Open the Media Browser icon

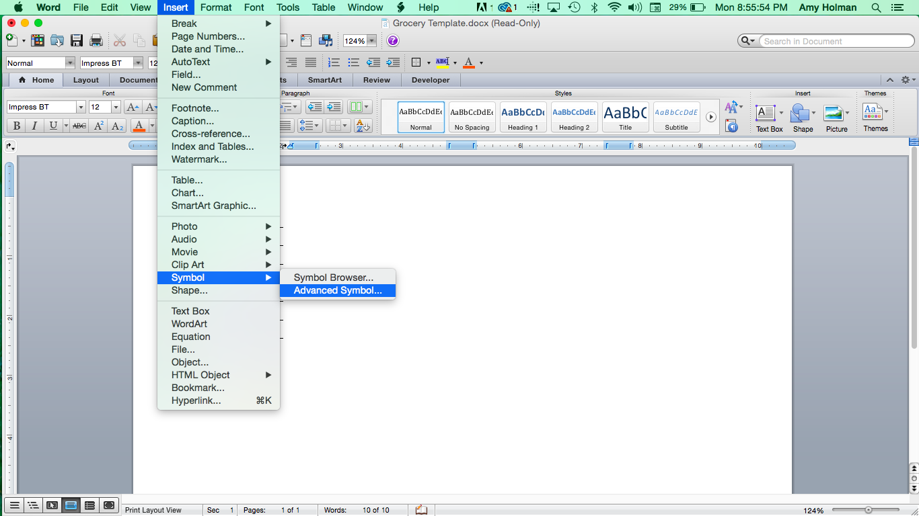326,40
